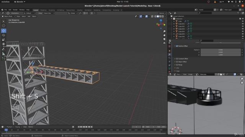
Task: Hide Cube.001 with its eye icon
Action: pos(243,24)
